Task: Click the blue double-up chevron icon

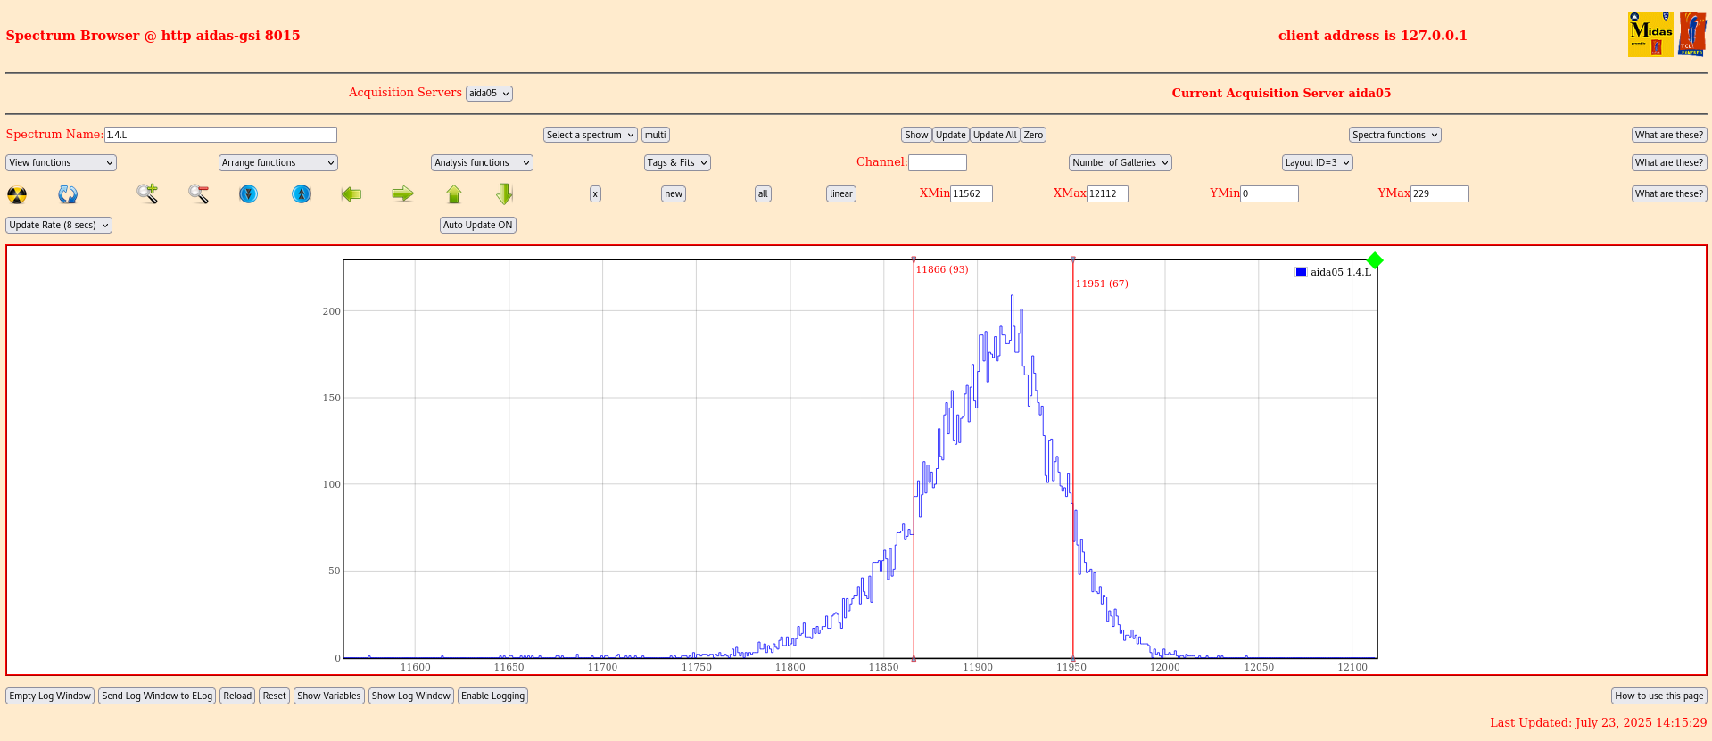Action: pyautogui.click(x=302, y=193)
